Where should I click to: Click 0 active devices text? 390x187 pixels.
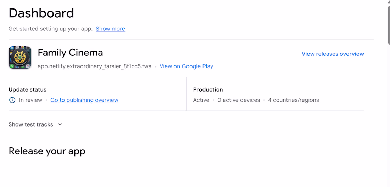[x=239, y=100]
